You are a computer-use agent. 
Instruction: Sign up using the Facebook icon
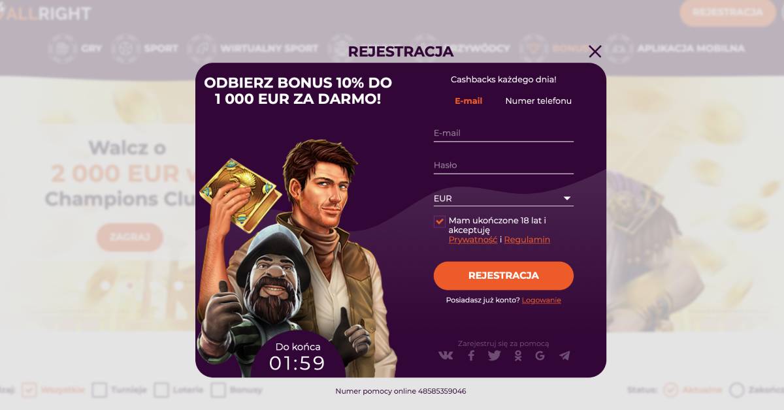click(471, 355)
